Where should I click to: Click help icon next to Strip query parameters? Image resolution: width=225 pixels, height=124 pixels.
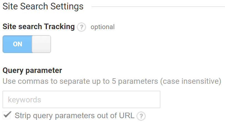pyautogui.click(x=141, y=116)
